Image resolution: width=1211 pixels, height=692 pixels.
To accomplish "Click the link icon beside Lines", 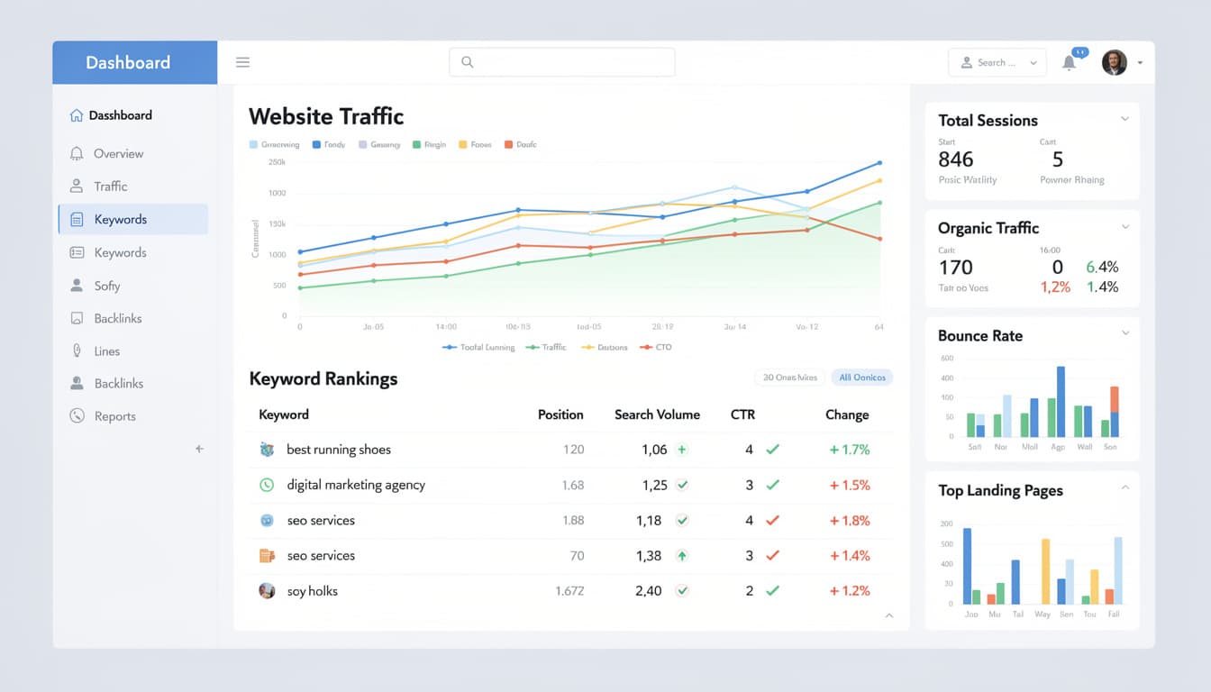I will click(77, 351).
